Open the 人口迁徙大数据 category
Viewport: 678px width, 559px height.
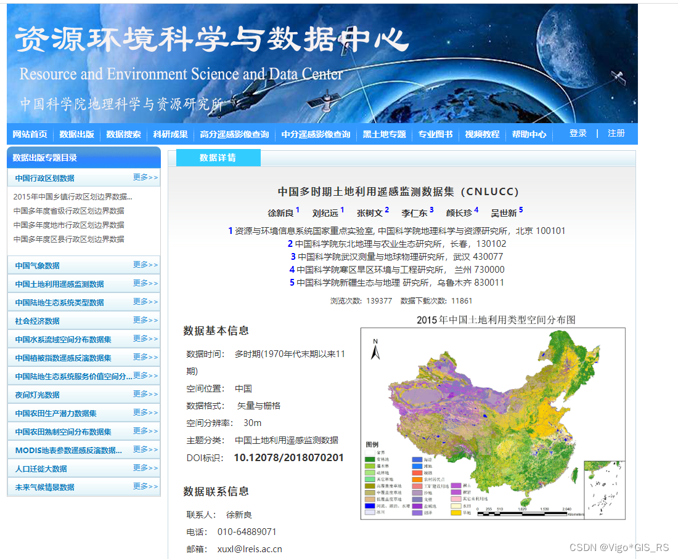click(x=41, y=469)
